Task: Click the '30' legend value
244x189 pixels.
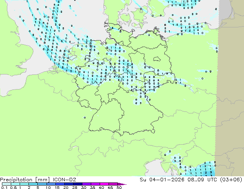Action: [84, 187]
